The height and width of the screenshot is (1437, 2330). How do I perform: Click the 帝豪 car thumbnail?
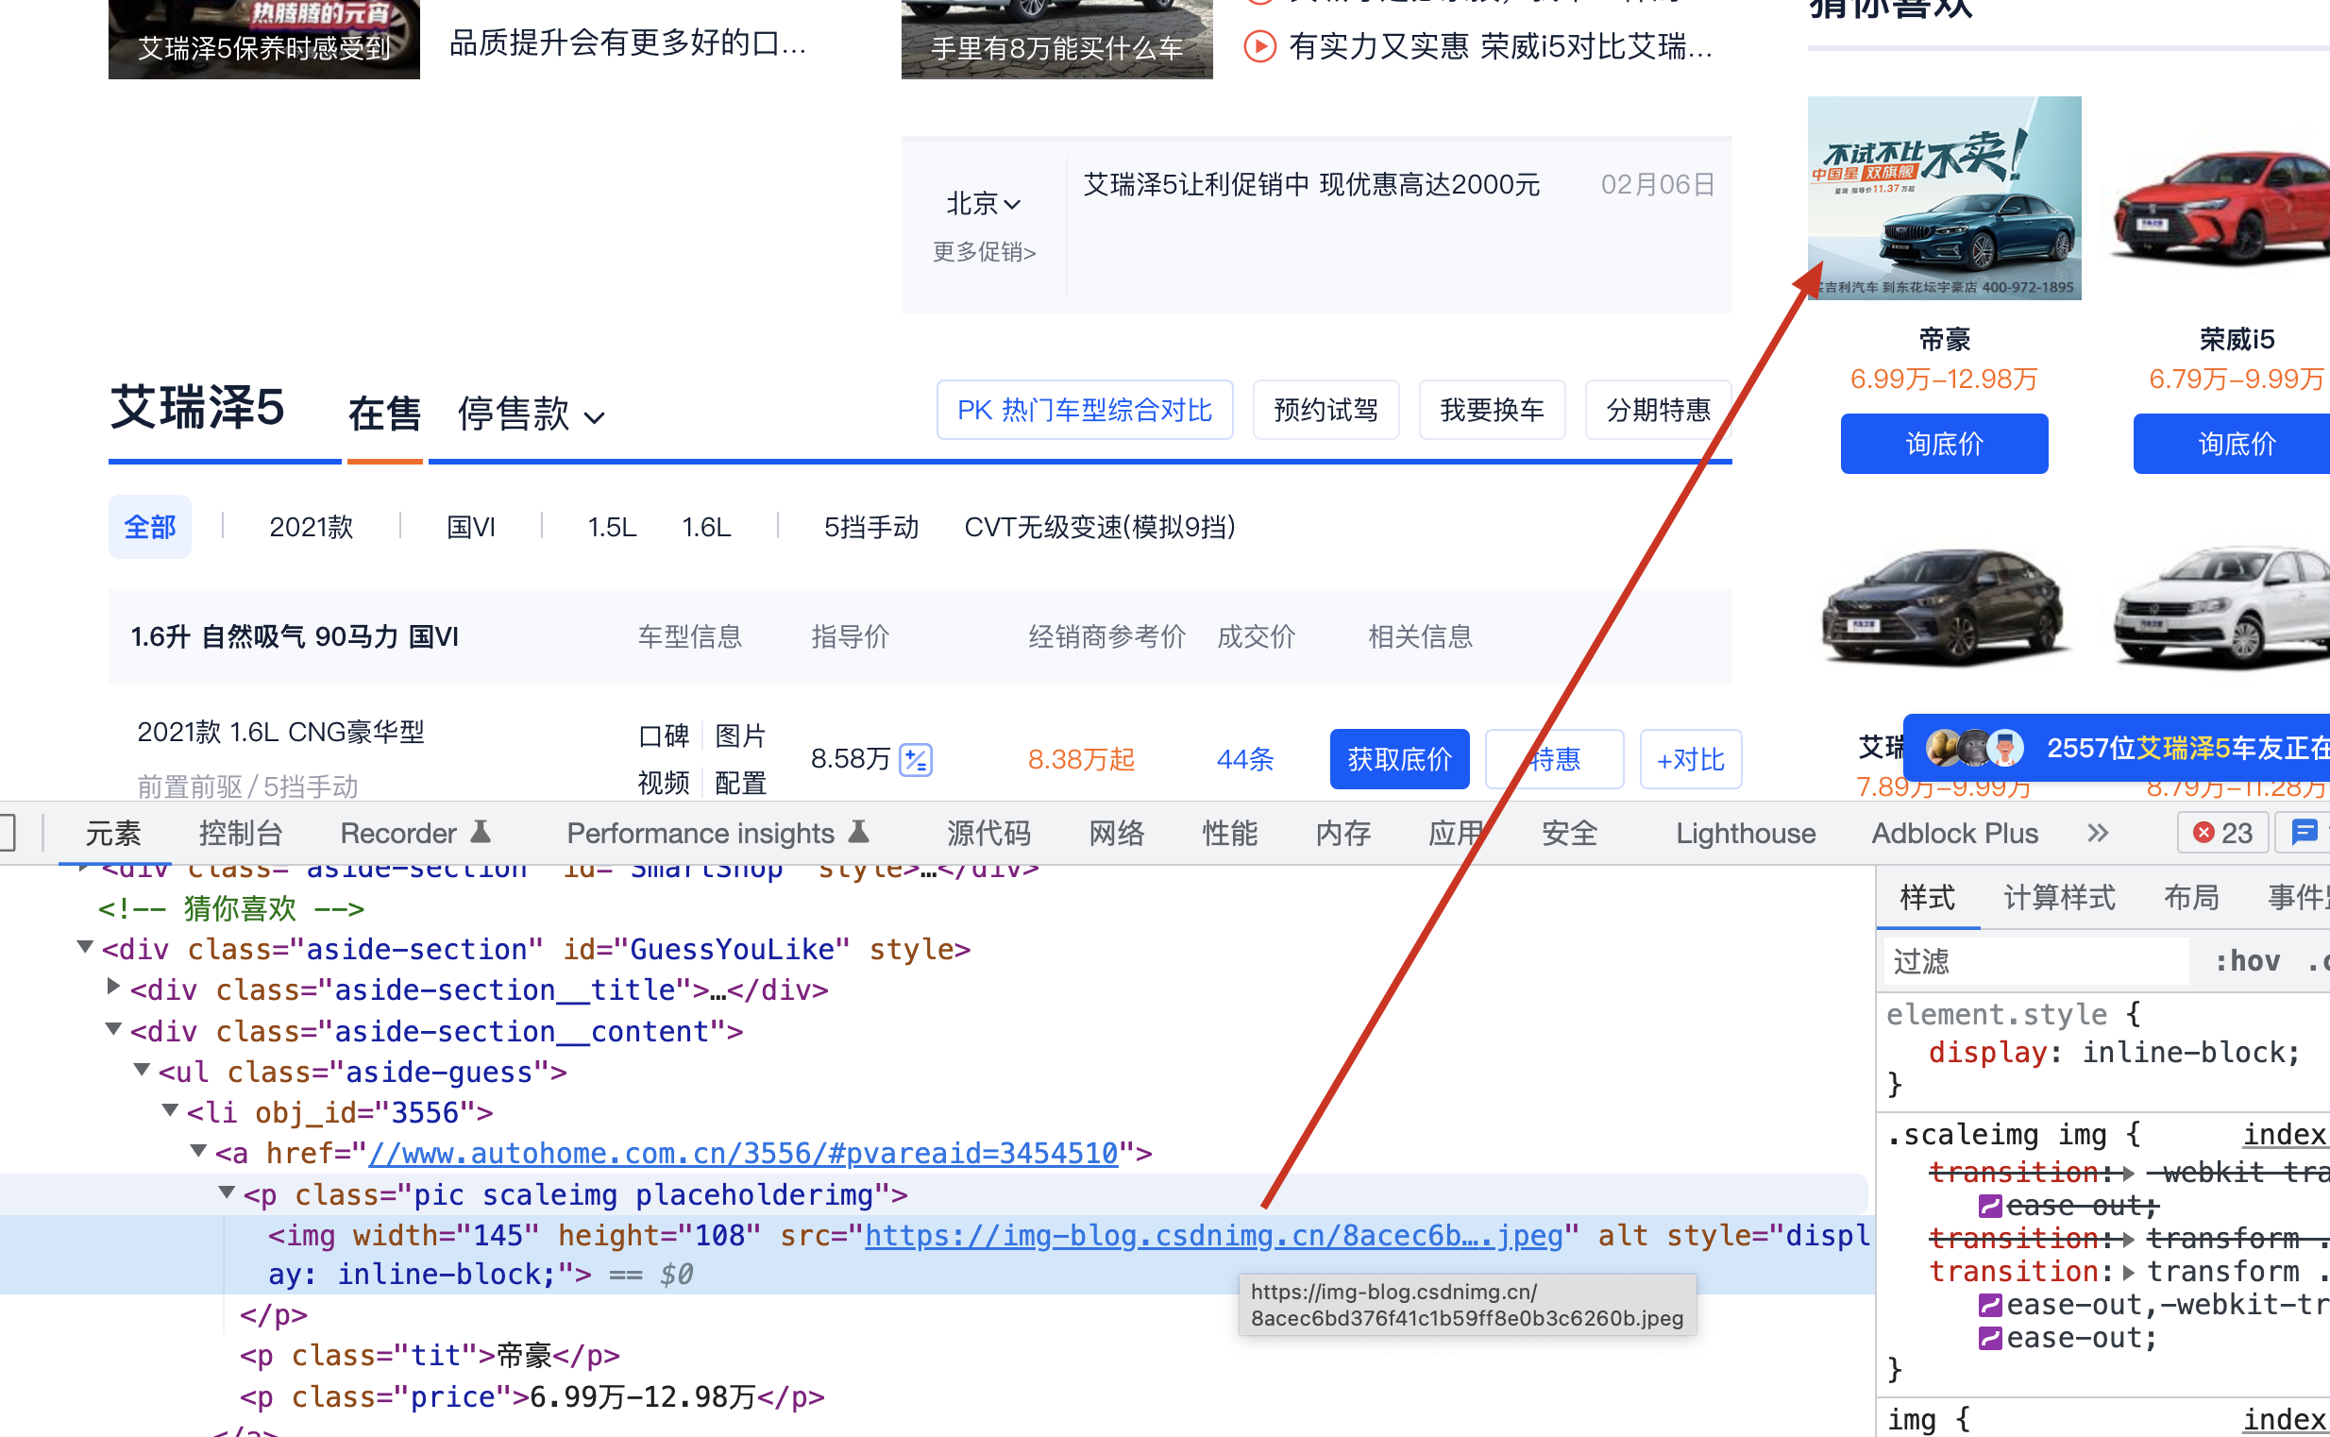1944,197
